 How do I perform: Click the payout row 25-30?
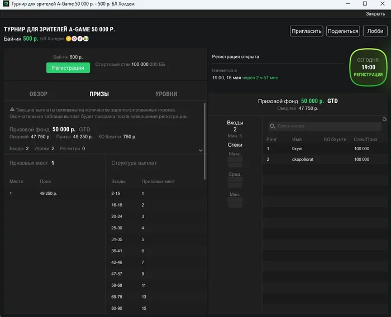click(156, 228)
